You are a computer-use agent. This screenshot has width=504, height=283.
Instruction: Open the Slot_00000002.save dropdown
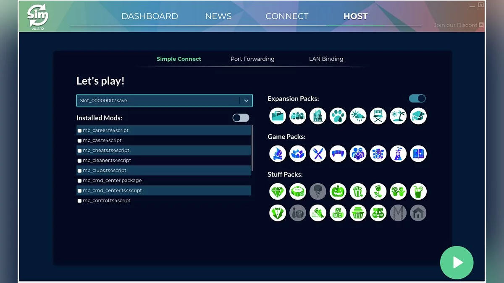pyautogui.click(x=246, y=101)
